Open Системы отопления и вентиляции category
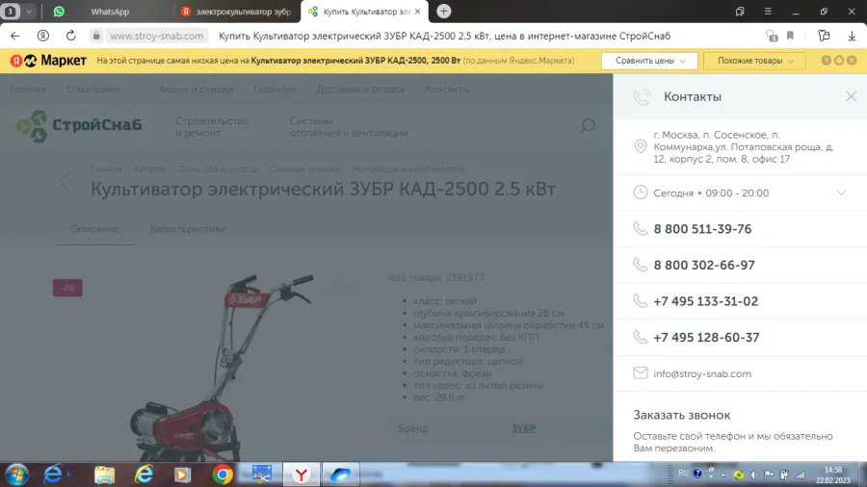The height and width of the screenshot is (487, 867). click(x=349, y=127)
